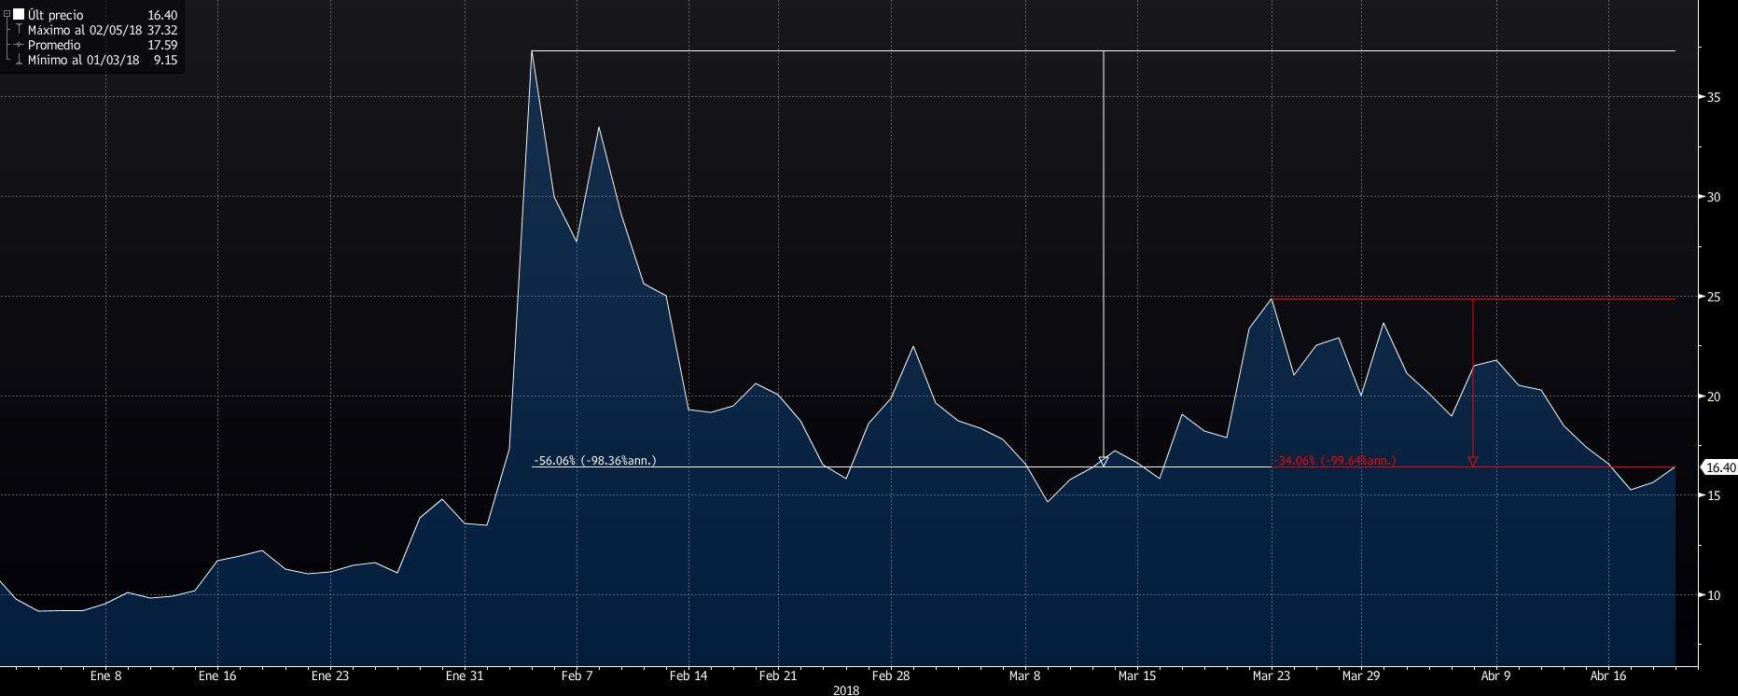Viewport: 1738px width, 696px height.
Task: Click the 'Ene 23' date label
Action: click(329, 675)
